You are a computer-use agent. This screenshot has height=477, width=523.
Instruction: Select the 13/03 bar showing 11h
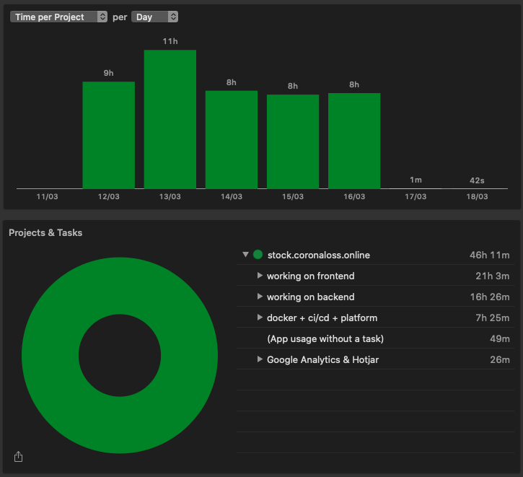coord(170,119)
